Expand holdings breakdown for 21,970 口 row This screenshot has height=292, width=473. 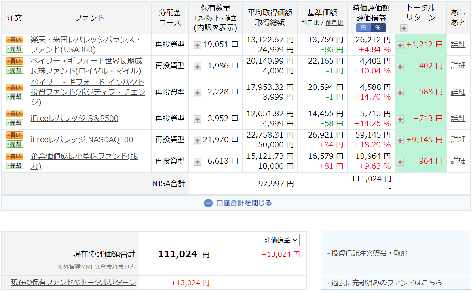197,140
